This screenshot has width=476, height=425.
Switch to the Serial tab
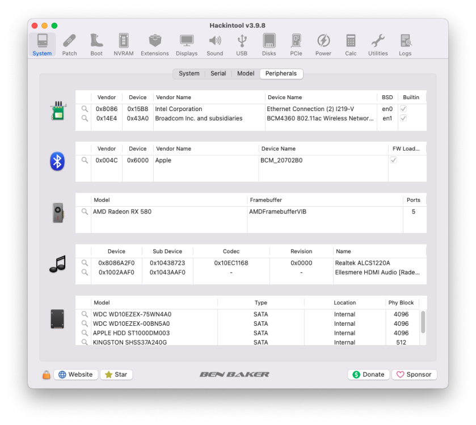click(x=218, y=74)
